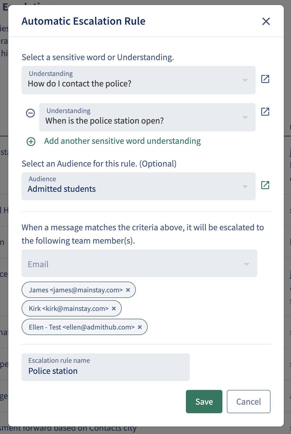The image size is (291, 434).
Task: Remove Ellen - Test from escalation recipients
Action: pyautogui.click(x=140, y=327)
